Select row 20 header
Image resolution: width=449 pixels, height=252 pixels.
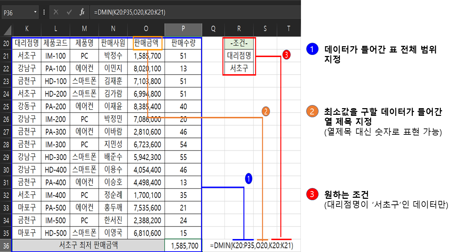[6, 43]
